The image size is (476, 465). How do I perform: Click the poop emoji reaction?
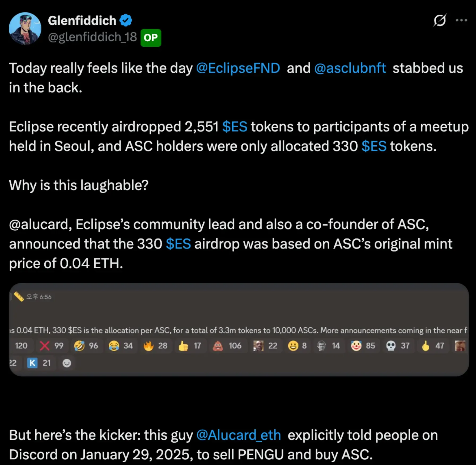(227, 346)
